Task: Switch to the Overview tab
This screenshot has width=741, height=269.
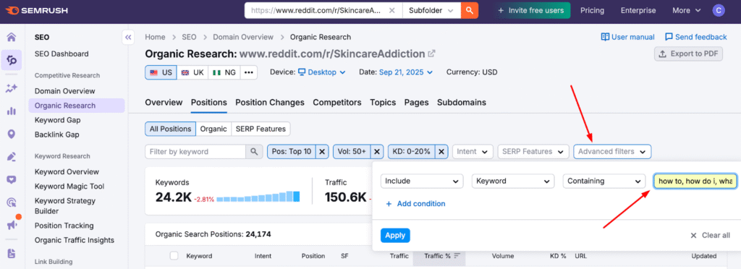Action: coord(164,103)
